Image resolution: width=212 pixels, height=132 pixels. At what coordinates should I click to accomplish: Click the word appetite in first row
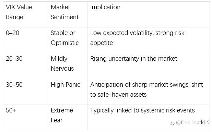[x=102, y=43]
